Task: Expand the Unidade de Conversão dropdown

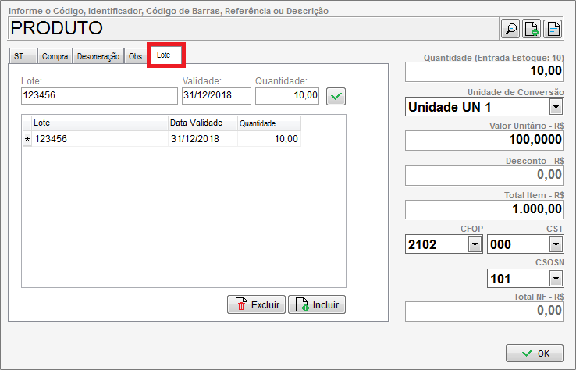Action: [556, 107]
